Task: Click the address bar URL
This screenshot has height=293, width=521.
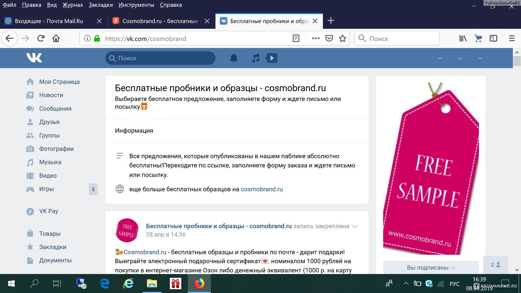Action: coord(145,39)
